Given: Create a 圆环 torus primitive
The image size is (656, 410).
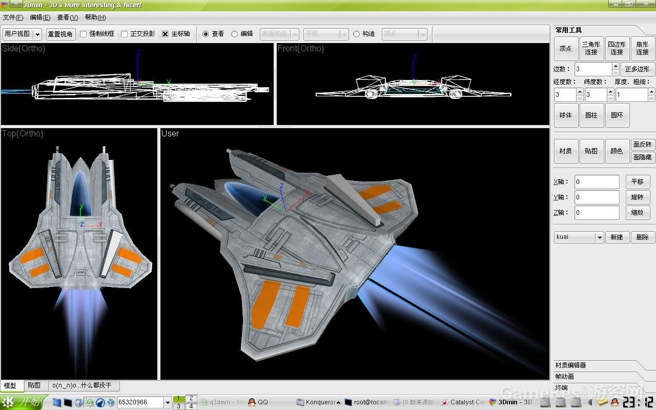Looking at the screenshot, I should click(x=617, y=115).
